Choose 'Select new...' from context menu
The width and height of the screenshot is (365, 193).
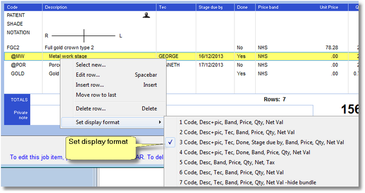[91, 65]
